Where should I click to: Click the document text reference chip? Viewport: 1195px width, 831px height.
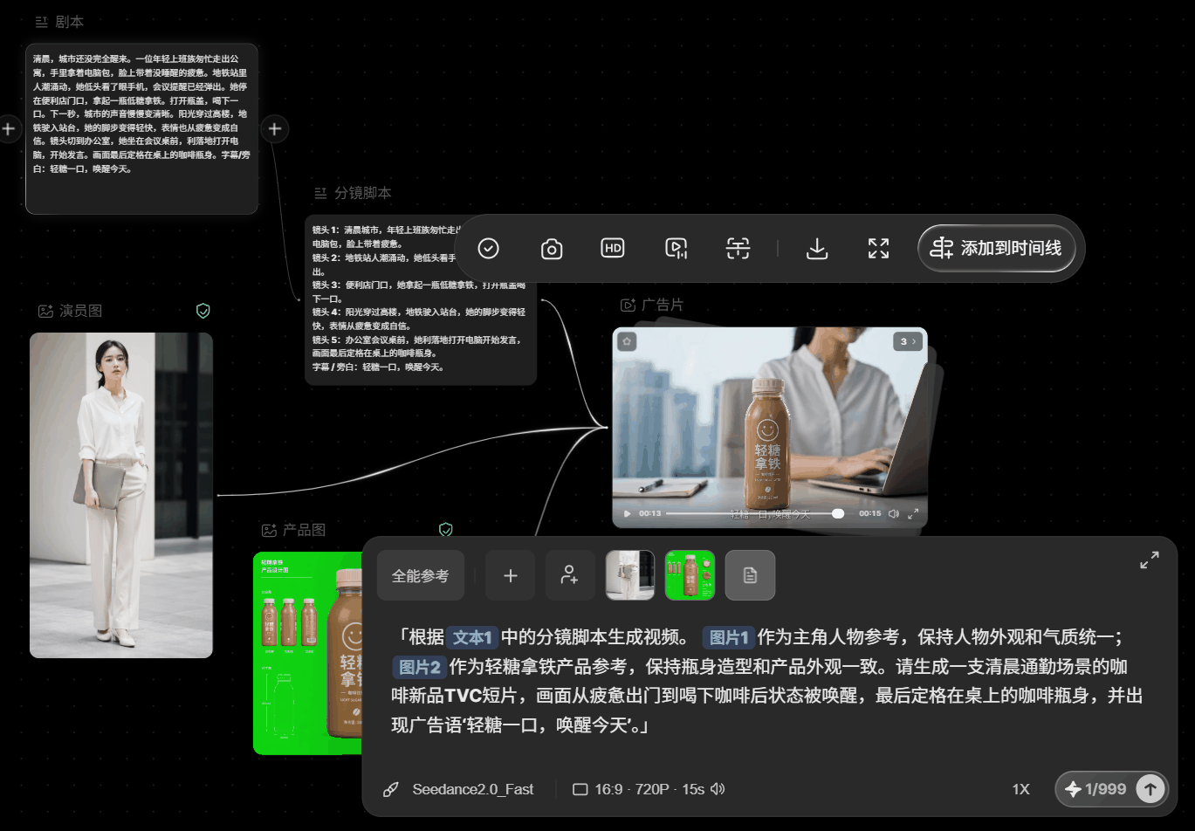pyautogui.click(x=750, y=575)
